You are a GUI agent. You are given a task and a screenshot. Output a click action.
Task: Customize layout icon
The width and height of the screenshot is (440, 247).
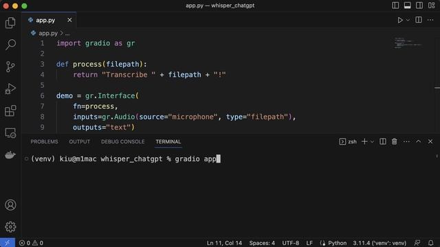432,5
